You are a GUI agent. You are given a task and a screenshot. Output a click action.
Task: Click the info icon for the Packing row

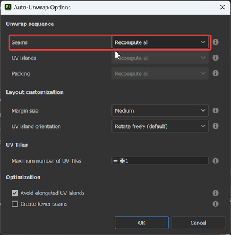pos(215,73)
